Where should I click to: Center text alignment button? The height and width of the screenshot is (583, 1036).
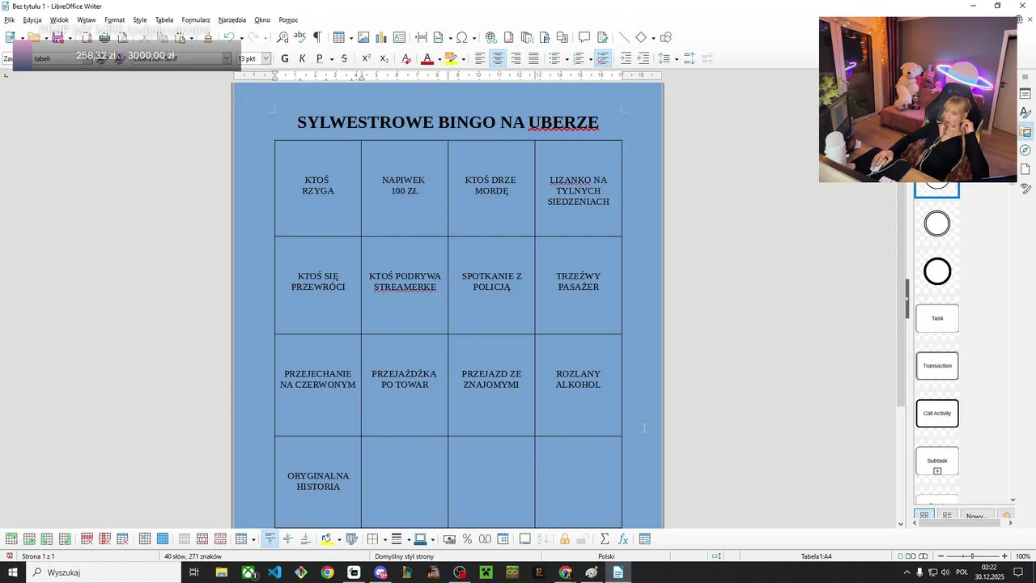(x=498, y=58)
